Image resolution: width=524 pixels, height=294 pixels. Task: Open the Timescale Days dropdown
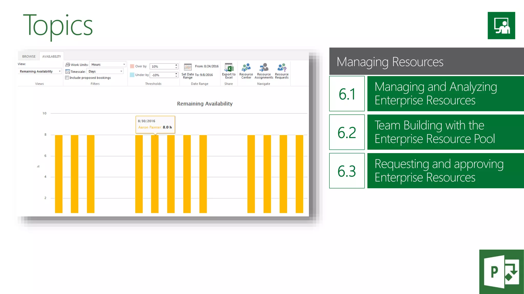[105, 71]
